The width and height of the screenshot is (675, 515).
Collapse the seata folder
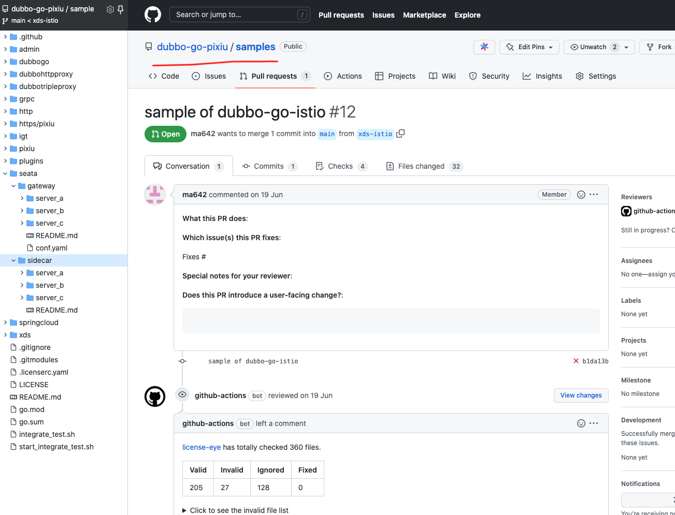(5, 173)
